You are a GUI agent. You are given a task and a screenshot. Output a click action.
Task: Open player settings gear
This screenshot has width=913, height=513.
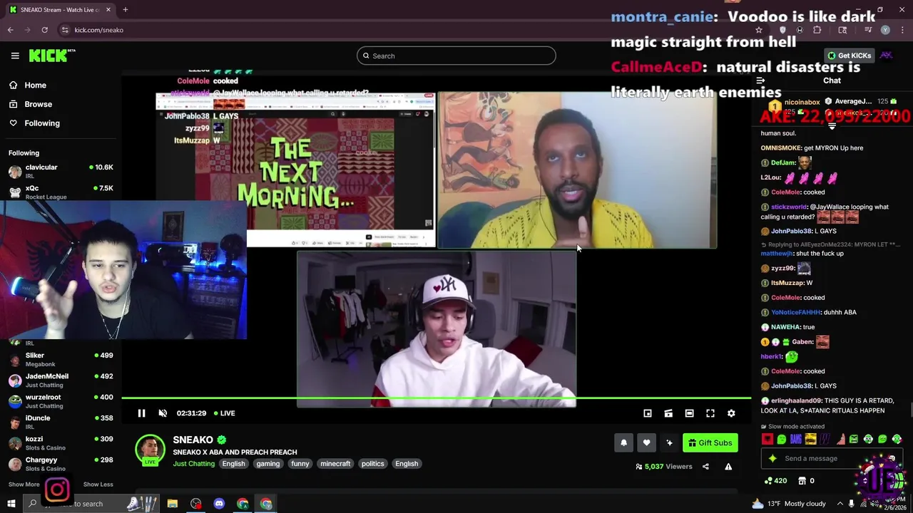pos(731,413)
